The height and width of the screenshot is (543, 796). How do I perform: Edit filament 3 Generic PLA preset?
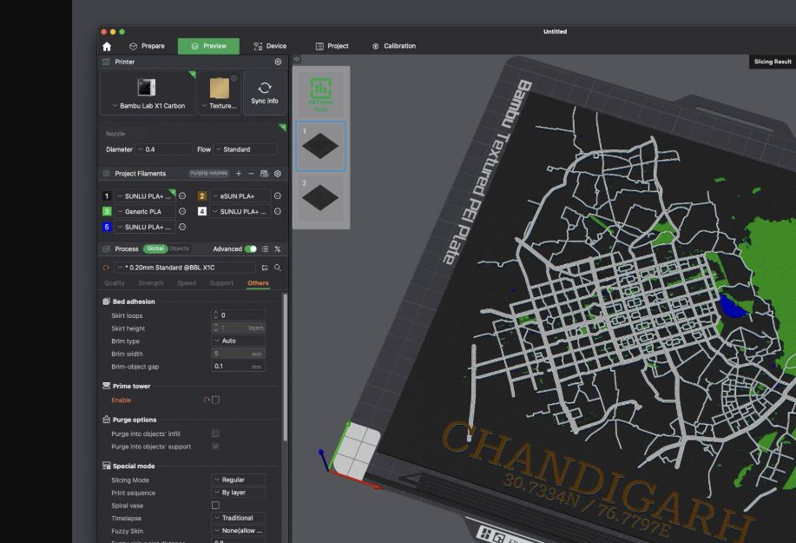(x=182, y=212)
